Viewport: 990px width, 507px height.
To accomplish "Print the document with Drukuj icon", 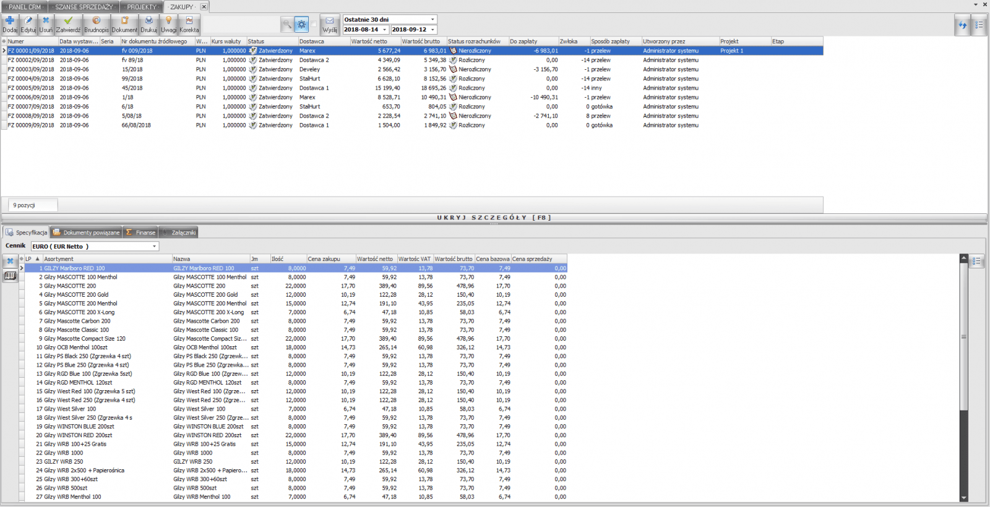I will coord(148,24).
